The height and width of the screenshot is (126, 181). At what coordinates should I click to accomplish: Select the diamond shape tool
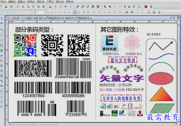click(x=2, y=101)
